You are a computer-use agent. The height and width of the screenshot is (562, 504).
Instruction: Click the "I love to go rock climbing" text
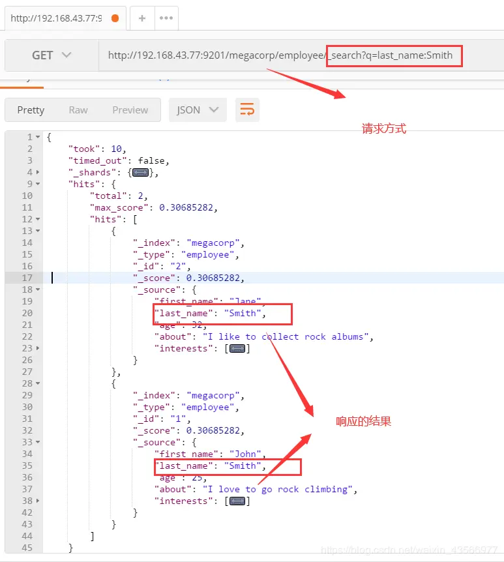[278, 489]
